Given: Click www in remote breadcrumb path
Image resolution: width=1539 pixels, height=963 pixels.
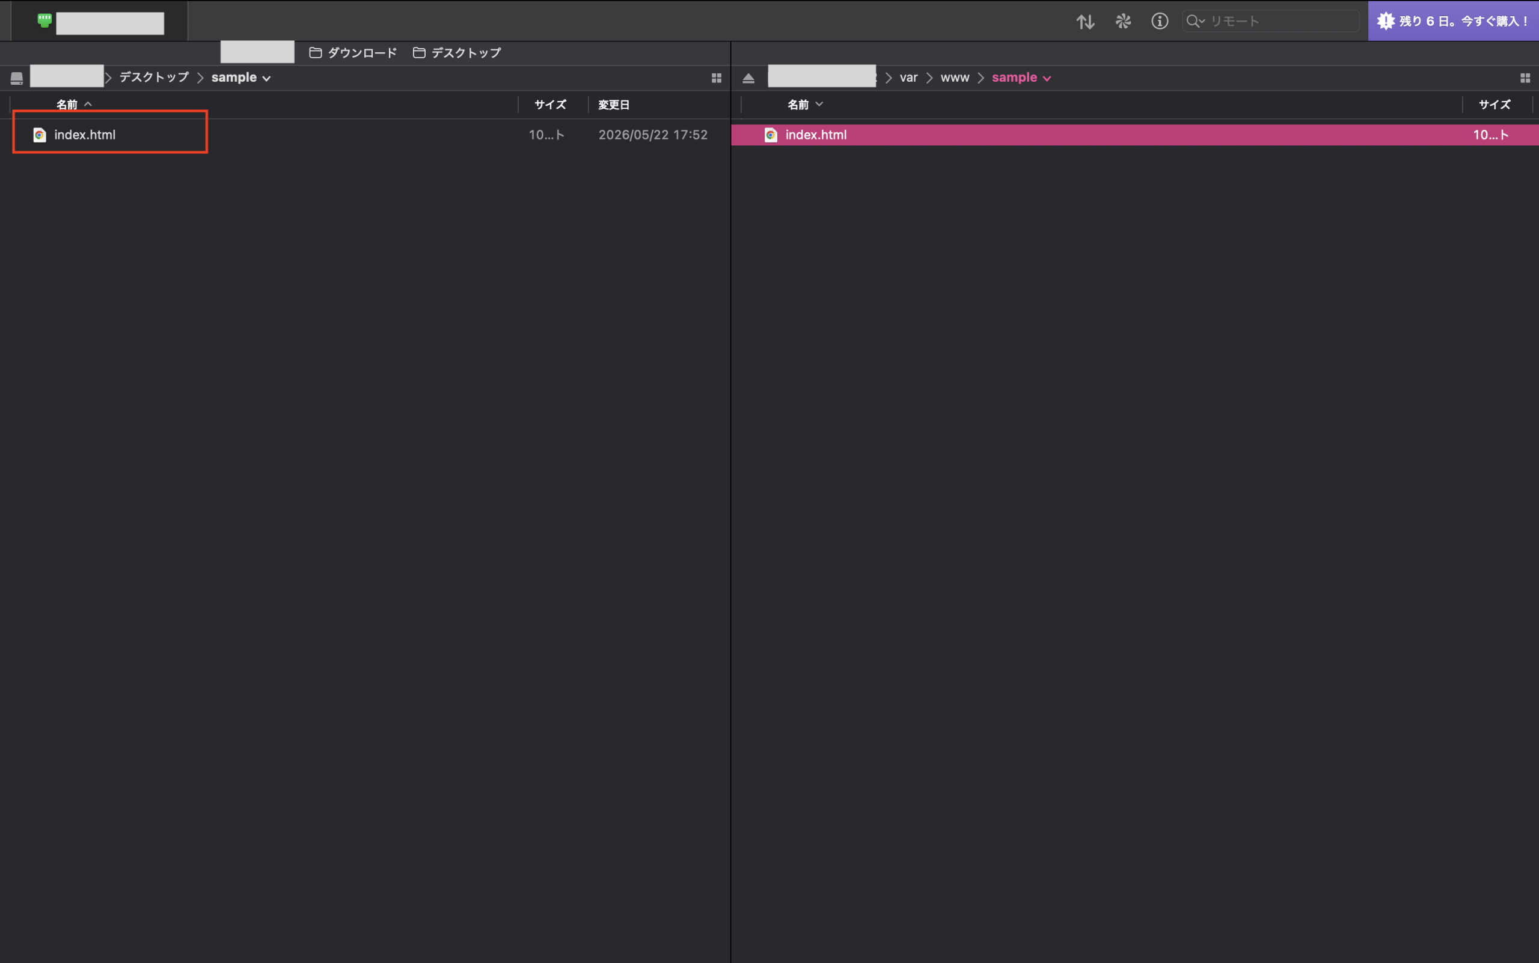Looking at the screenshot, I should point(955,78).
